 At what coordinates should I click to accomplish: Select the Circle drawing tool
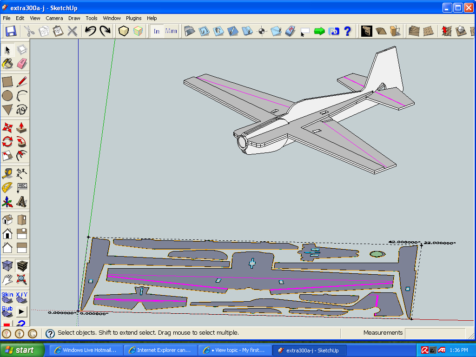pos(7,96)
